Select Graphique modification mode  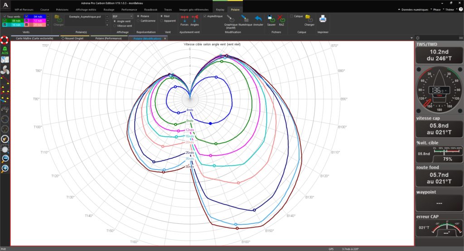pyautogui.click(x=231, y=22)
